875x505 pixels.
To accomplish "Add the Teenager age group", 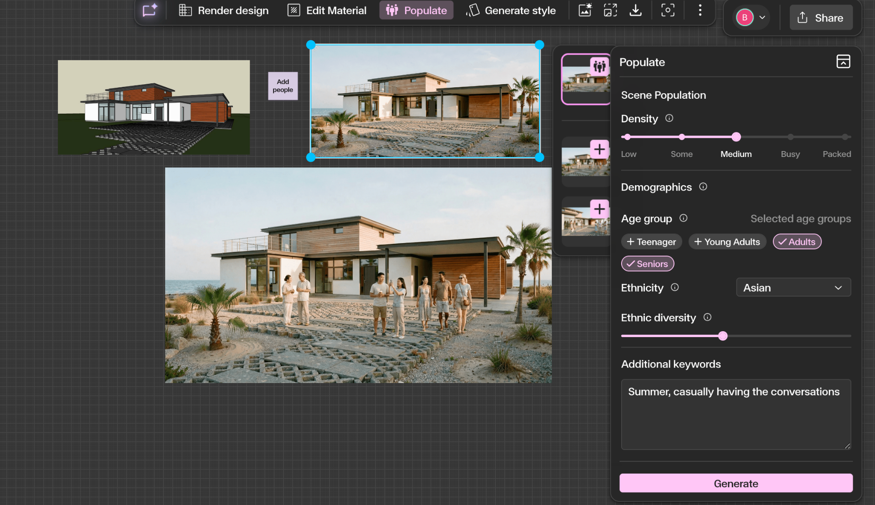I will pos(651,242).
